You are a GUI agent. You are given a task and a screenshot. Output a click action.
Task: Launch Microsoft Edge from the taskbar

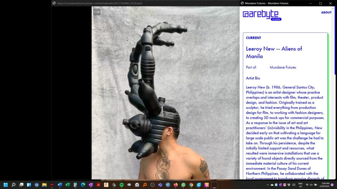pyautogui.click(x=83, y=185)
